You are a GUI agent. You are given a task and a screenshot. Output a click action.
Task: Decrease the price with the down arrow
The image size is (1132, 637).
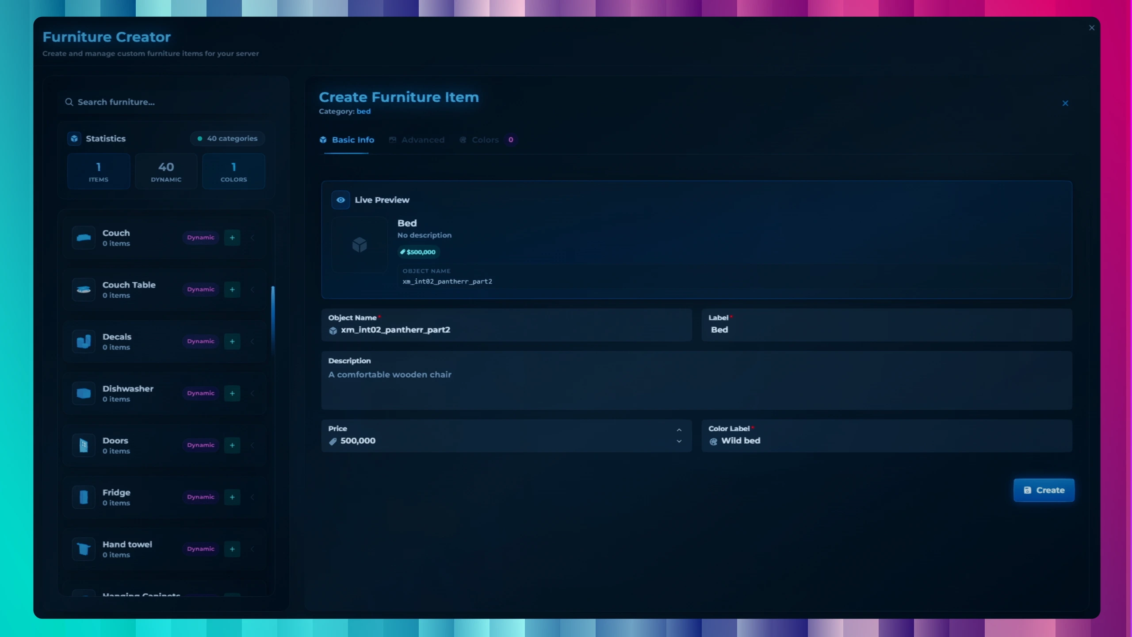click(679, 441)
